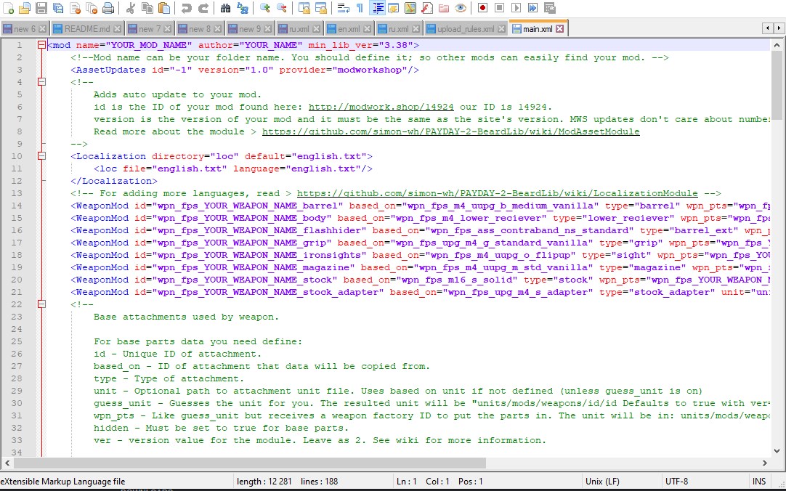Toggle horizontal scroll synchronization
The width and height of the screenshot is (786, 491).
pos(321,8)
